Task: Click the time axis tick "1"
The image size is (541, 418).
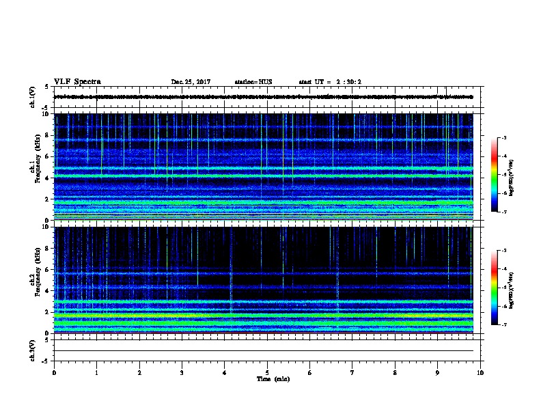Action: [96, 373]
